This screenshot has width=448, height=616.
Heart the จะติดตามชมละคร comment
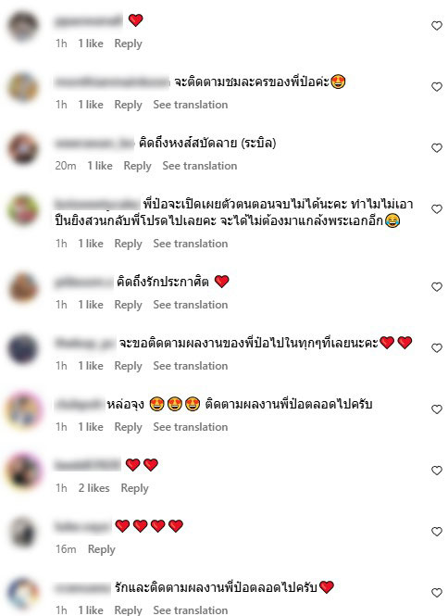pos(437,87)
